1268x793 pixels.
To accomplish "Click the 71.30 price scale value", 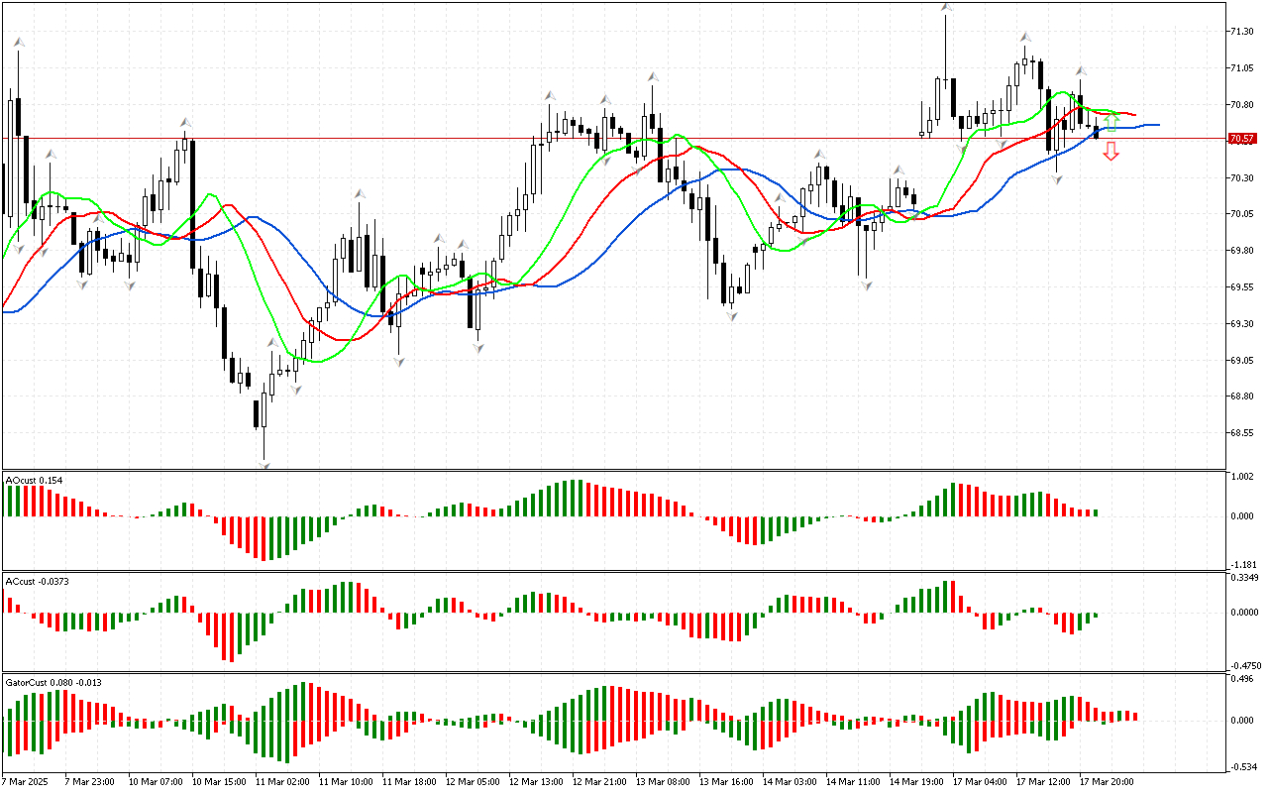I will pos(1241,32).
